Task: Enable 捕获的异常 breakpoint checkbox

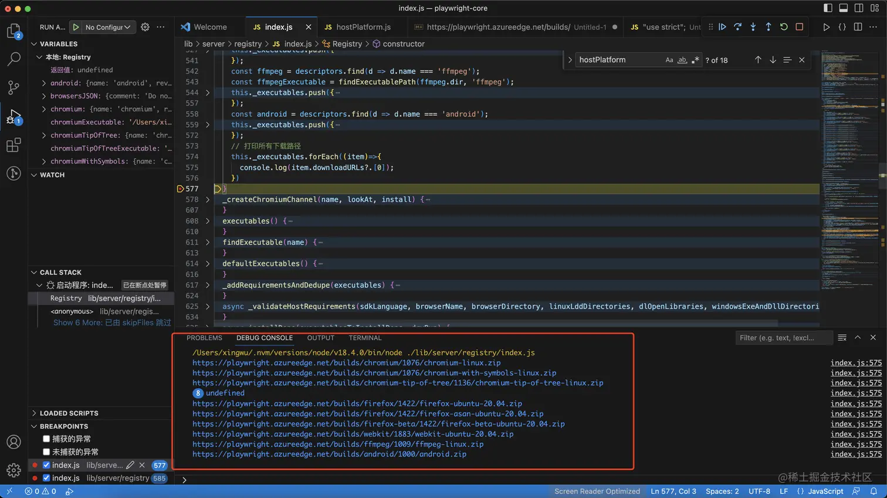Action: (x=46, y=439)
